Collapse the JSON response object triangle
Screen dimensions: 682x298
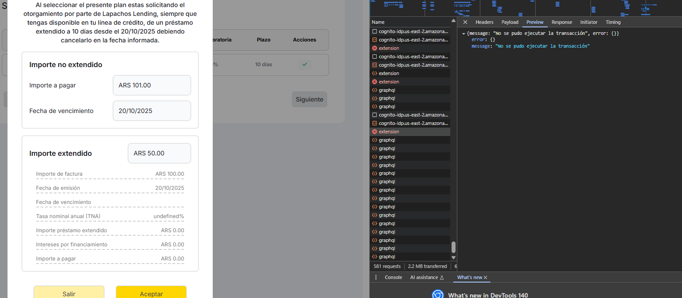click(464, 34)
